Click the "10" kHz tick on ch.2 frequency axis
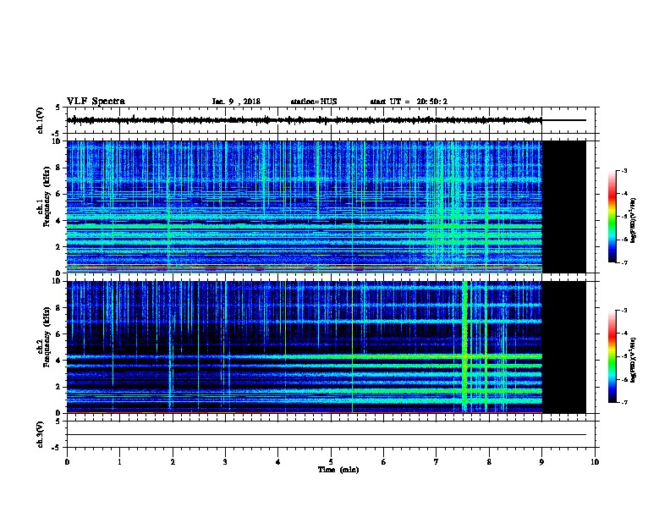670x518 pixels. pyautogui.click(x=58, y=281)
